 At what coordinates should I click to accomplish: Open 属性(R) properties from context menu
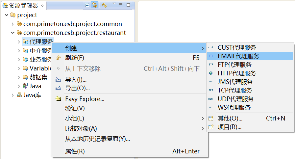pyautogui.click(x=75, y=151)
